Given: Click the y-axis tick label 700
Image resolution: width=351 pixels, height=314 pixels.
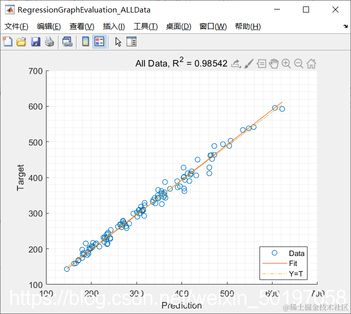Looking at the screenshot, I should [x=35, y=71].
